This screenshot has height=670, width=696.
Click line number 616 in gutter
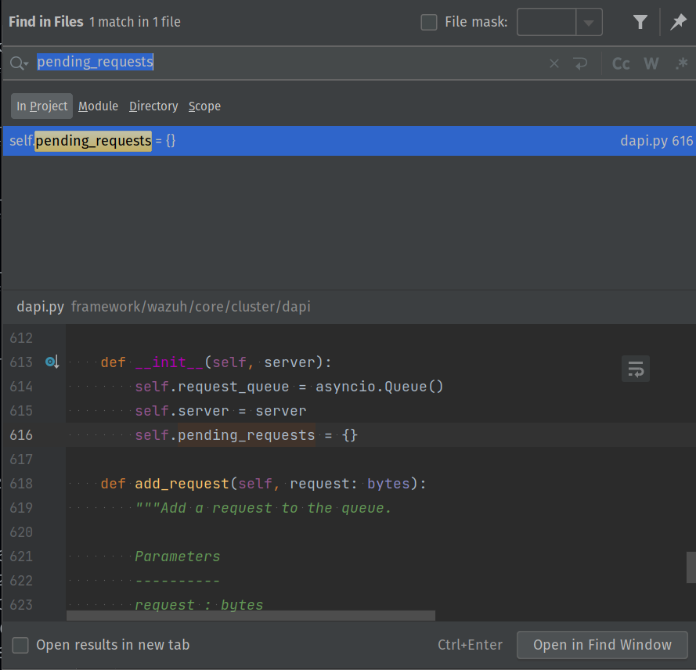tap(21, 435)
